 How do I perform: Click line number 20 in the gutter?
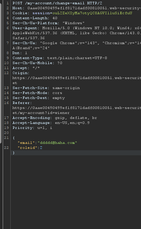pos(6,132)
